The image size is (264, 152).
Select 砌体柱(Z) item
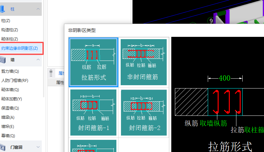10,39
